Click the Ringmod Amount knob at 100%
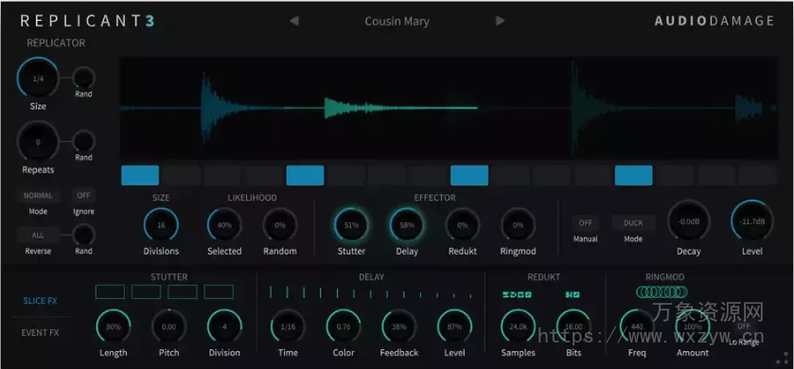 (693, 326)
